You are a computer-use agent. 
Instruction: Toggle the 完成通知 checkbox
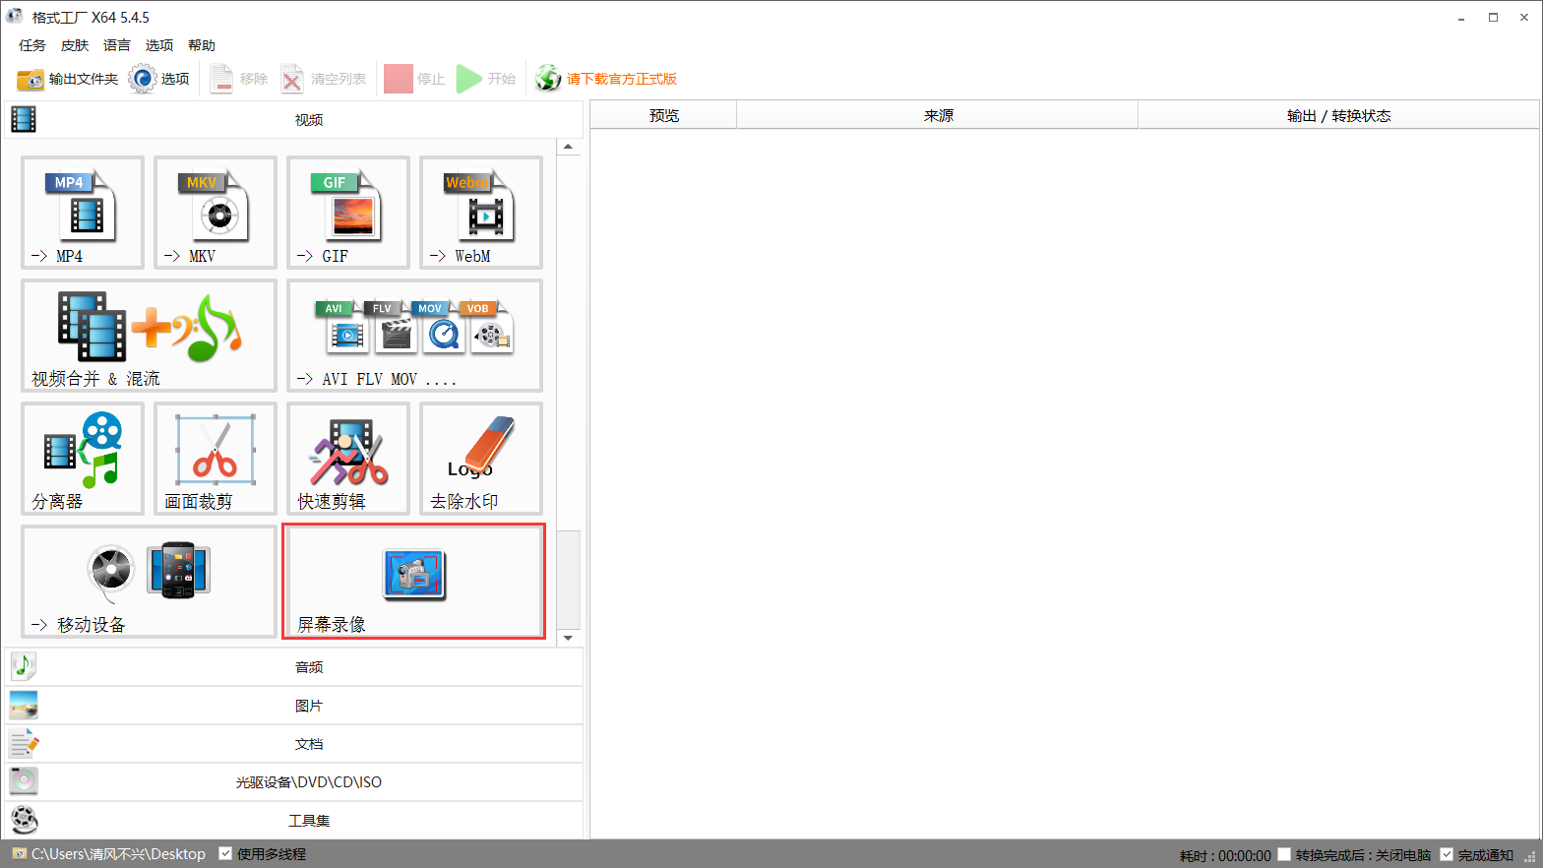1447,854
